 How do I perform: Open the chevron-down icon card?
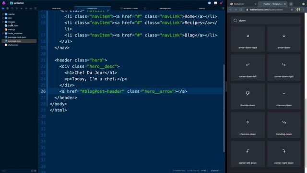click(x=283, y=97)
